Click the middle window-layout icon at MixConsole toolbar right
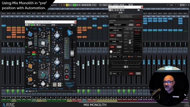Screen dimensions: 190x107 pyautogui.click(x=183, y=5)
